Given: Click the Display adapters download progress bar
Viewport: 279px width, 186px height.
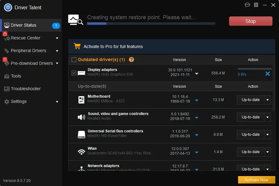Looking at the screenshot, I should coord(255,69).
